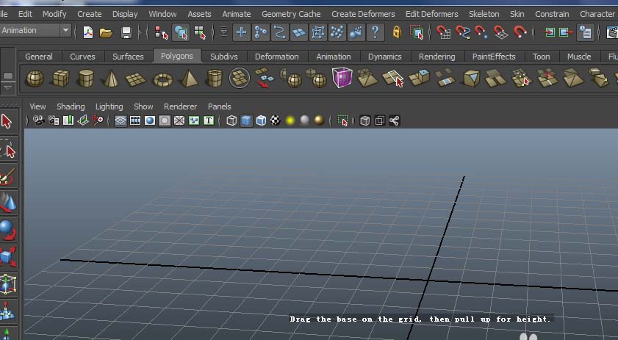Screen dimensions: 618x340
Task: Open the Animation menu set dropdown
Action: click(66, 30)
